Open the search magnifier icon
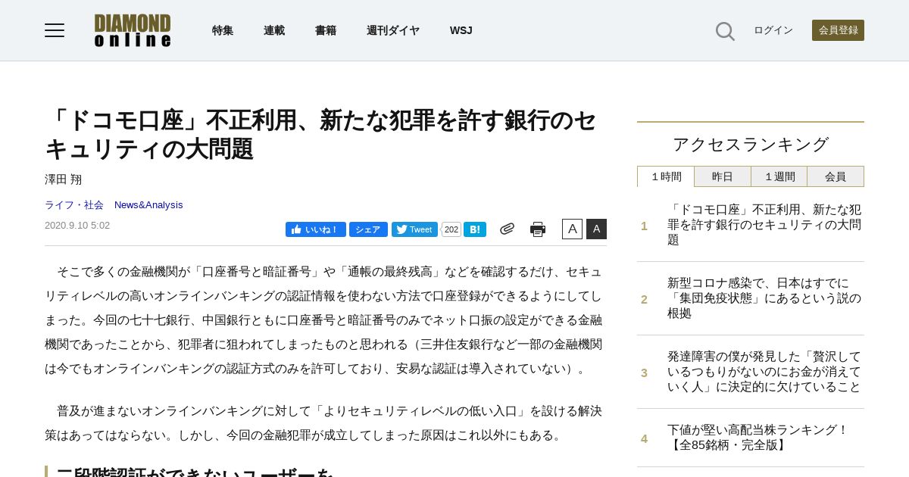The image size is (909, 477). [x=725, y=31]
